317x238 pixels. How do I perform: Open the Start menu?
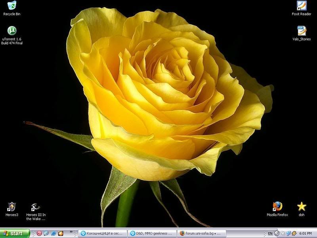(x=15, y=234)
